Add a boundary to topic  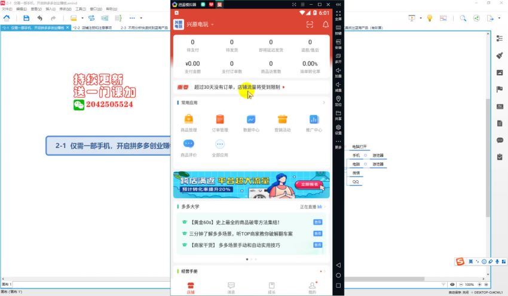[x=105, y=18]
